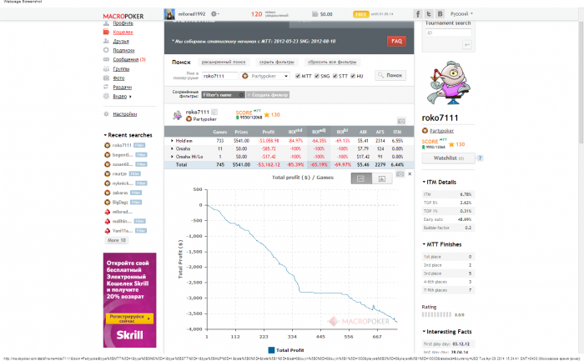584x361 pixels.
Task: Click the small icon beside the roko7111 heading
Action: coord(214,112)
